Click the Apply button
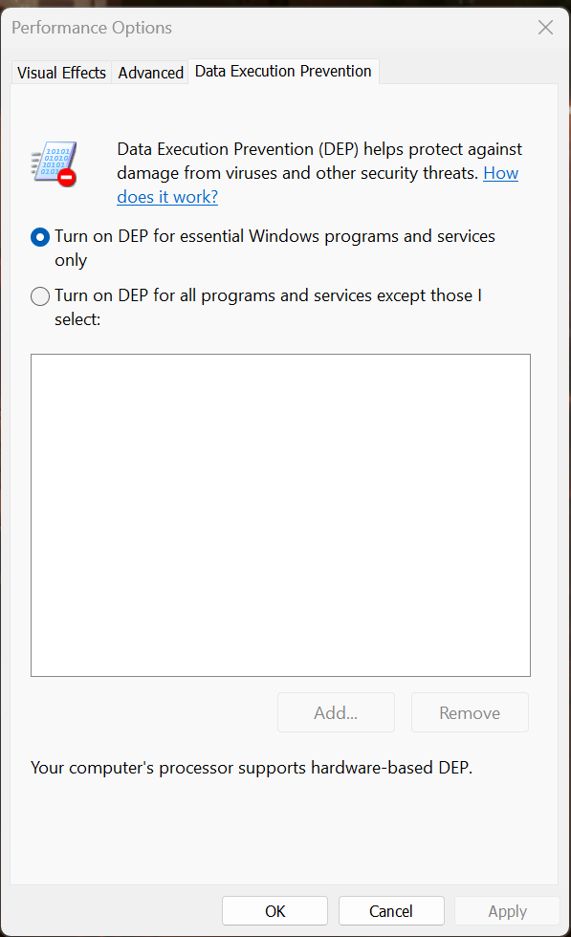571x937 pixels. (507, 911)
